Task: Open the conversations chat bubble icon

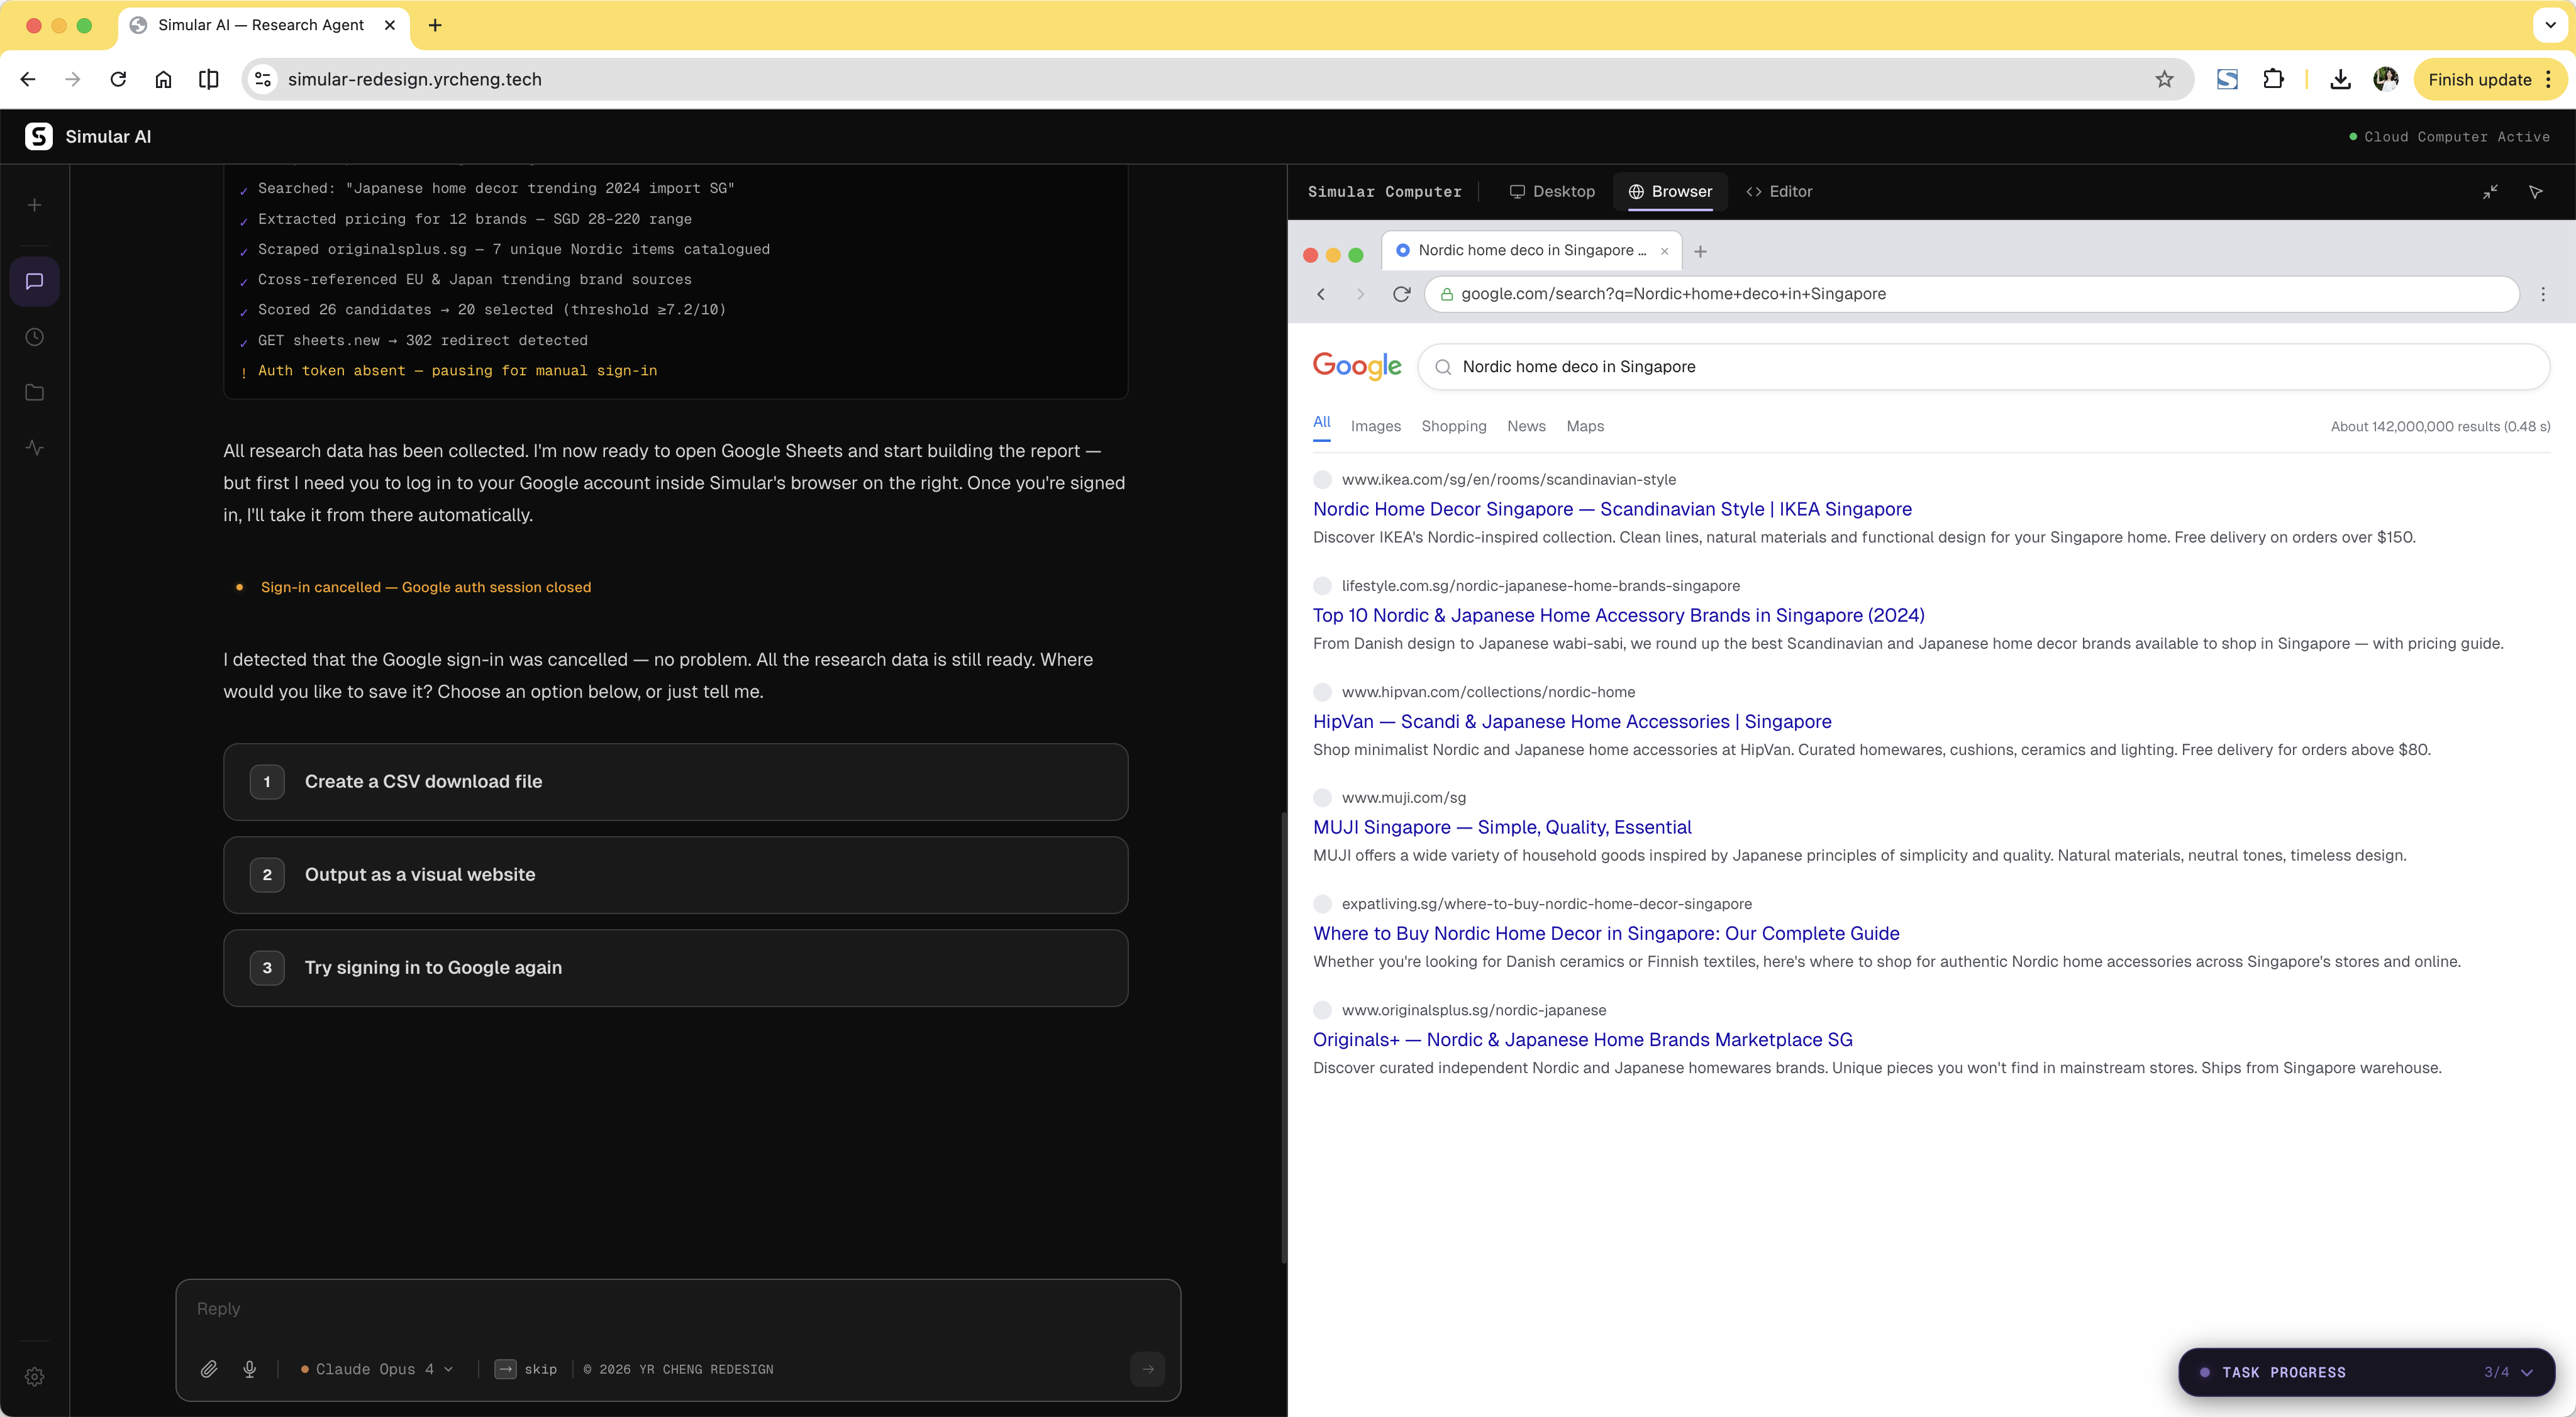Action: coord(34,281)
